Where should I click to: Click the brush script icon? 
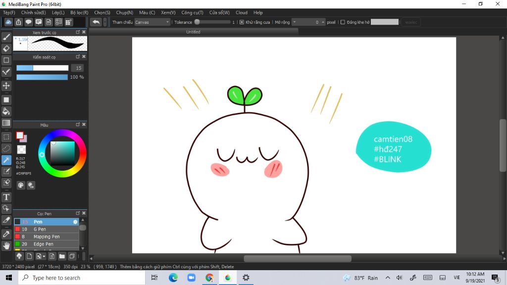[x=51, y=256]
